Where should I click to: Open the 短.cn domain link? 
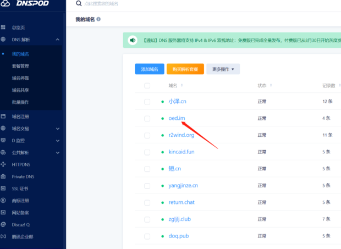(x=175, y=169)
